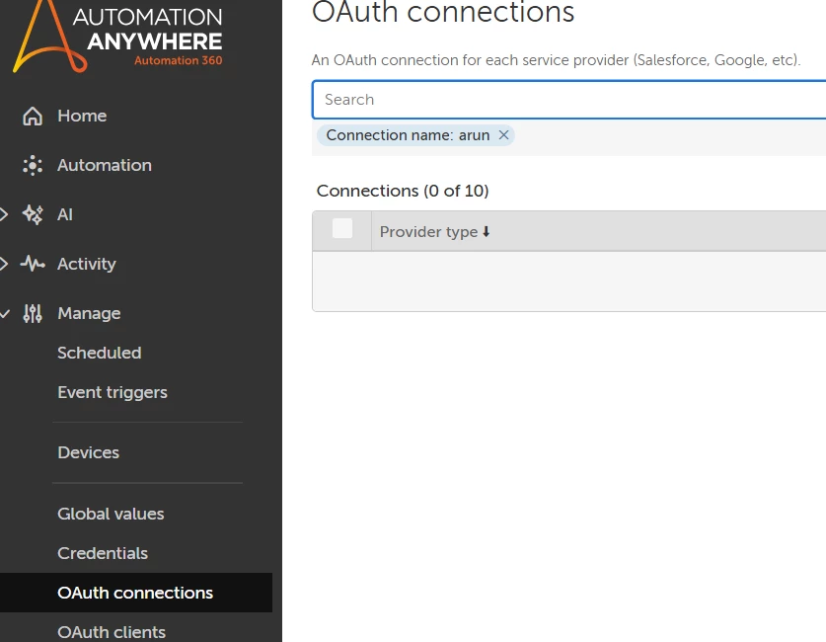The image size is (826, 642).
Task: Select the Manage menu item
Action: point(89,313)
